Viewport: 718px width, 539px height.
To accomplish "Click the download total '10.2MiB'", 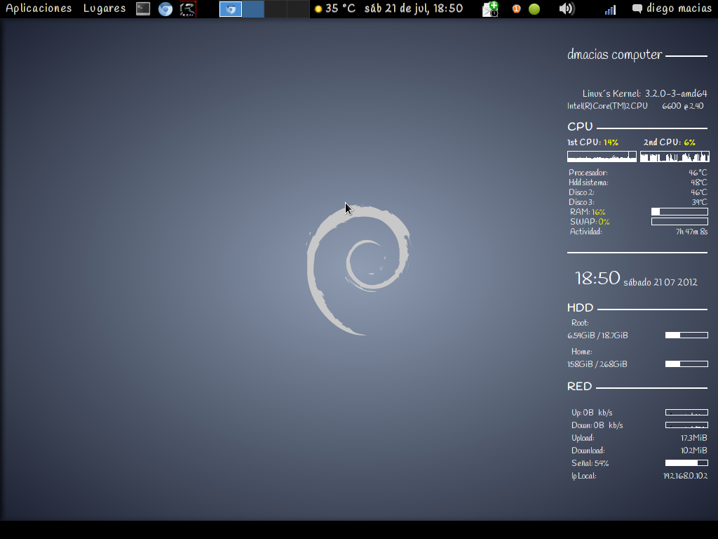I will point(693,451).
